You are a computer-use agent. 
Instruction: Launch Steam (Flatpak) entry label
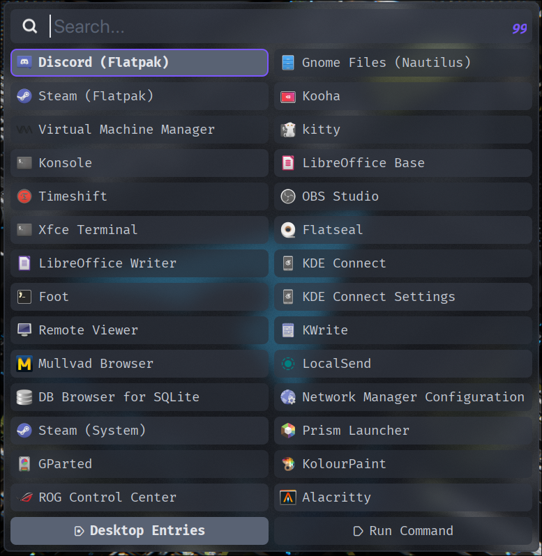coord(96,96)
